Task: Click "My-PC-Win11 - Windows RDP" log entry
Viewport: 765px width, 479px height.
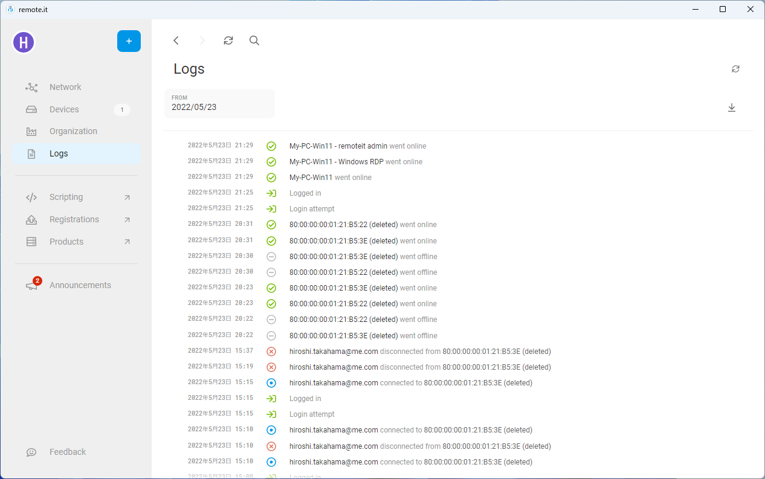Action: click(356, 162)
